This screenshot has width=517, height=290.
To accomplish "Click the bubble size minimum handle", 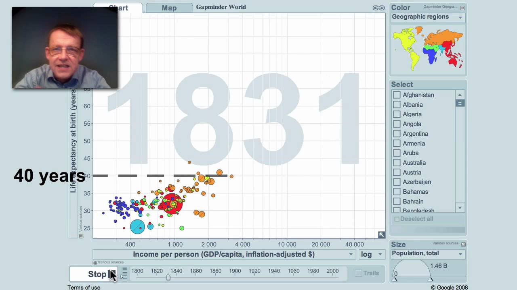I will [x=395, y=279].
